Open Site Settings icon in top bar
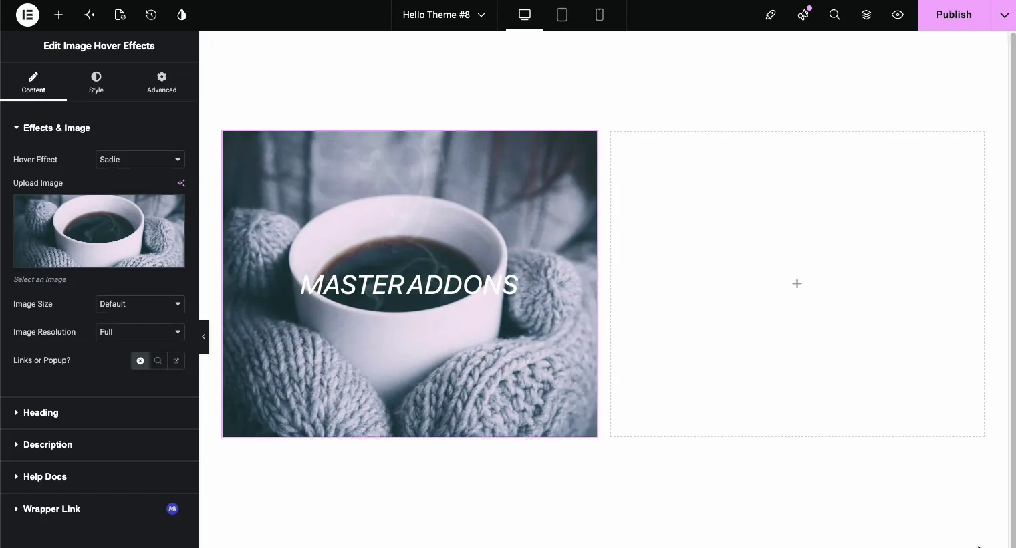Image resolution: width=1016 pixels, height=548 pixels. [90, 15]
